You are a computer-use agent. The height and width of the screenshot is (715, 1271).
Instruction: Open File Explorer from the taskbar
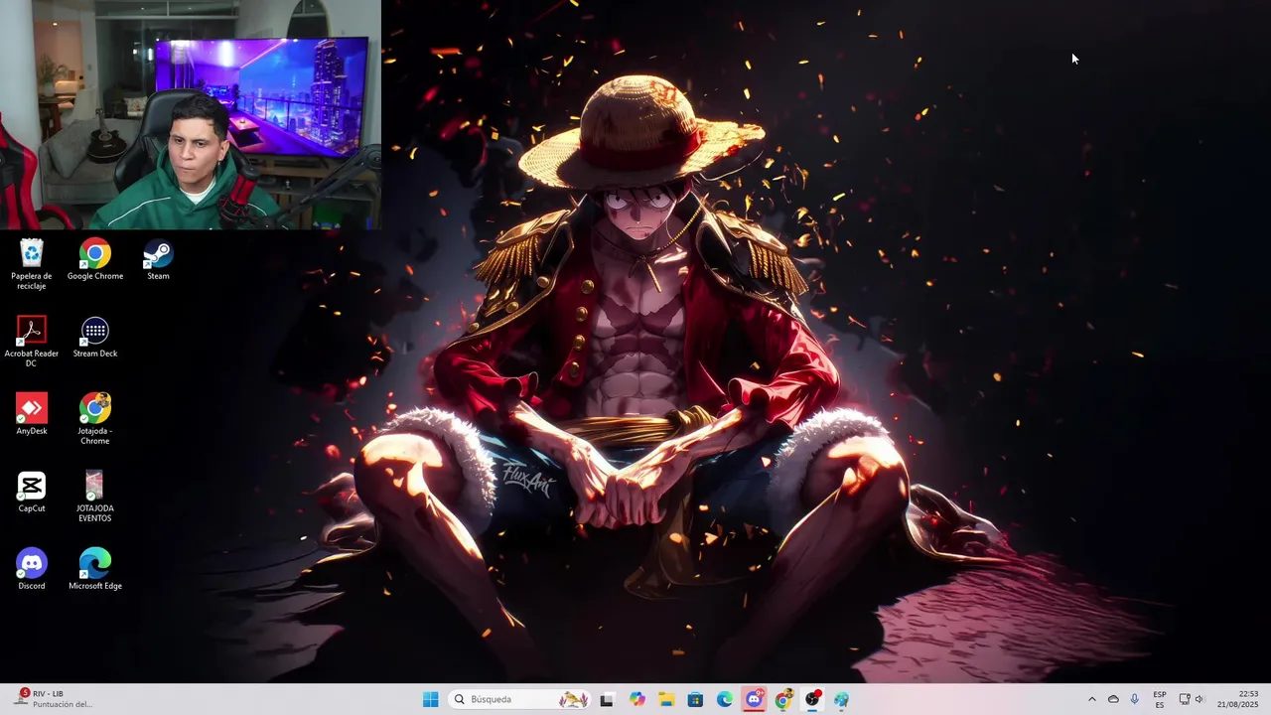[x=666, y=699]
